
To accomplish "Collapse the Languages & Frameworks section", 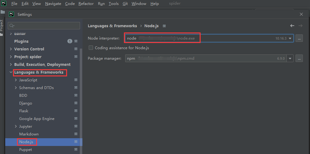I will pyautogui.click(x=11, y=72).
